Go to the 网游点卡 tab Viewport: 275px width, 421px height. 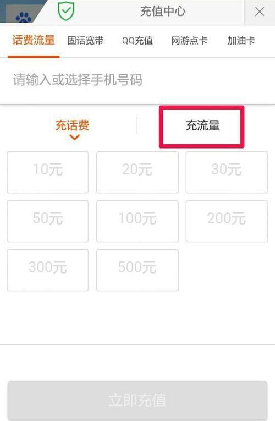click(189, 41)
